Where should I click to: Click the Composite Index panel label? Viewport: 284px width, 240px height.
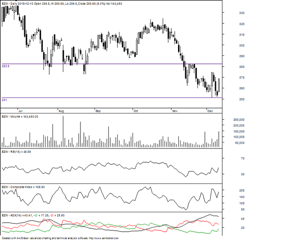point(23,187)
